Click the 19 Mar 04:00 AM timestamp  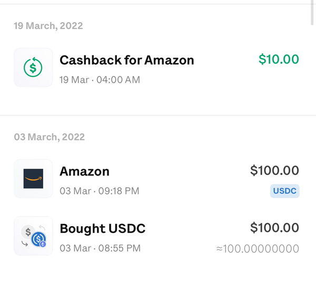pyautogui.click(x=100, y=80)
